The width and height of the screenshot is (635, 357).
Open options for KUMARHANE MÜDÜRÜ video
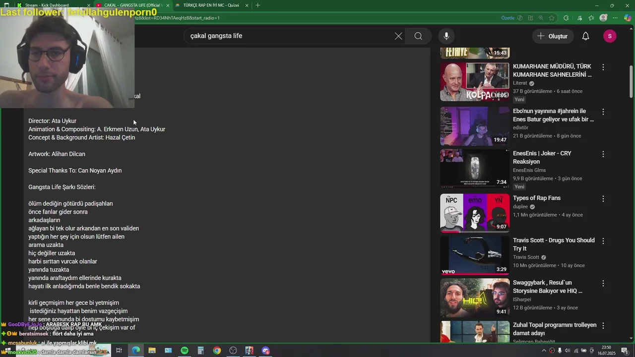(603, 67)
